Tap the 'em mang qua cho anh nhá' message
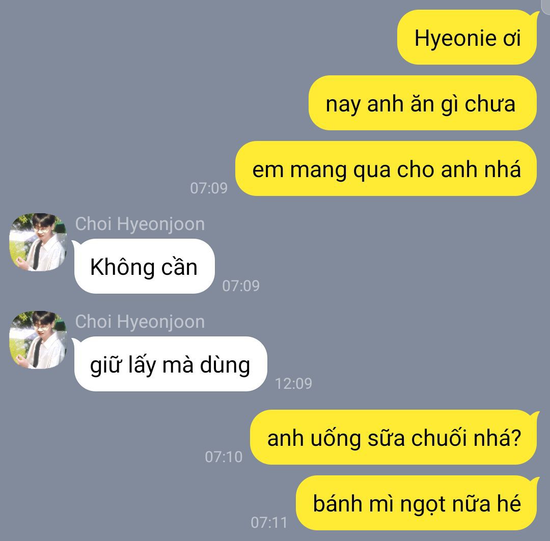This screenshot has width=550, height=541. pos(386,168)
